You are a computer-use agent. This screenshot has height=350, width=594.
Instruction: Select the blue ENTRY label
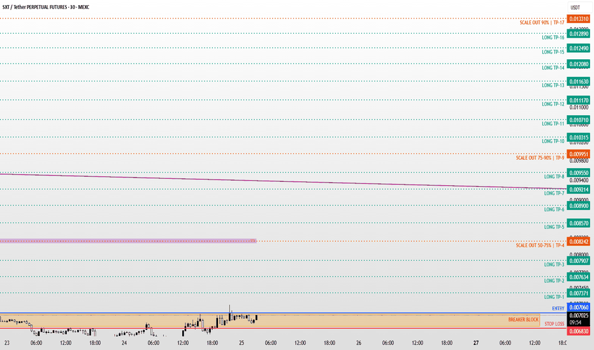[558, 309]
